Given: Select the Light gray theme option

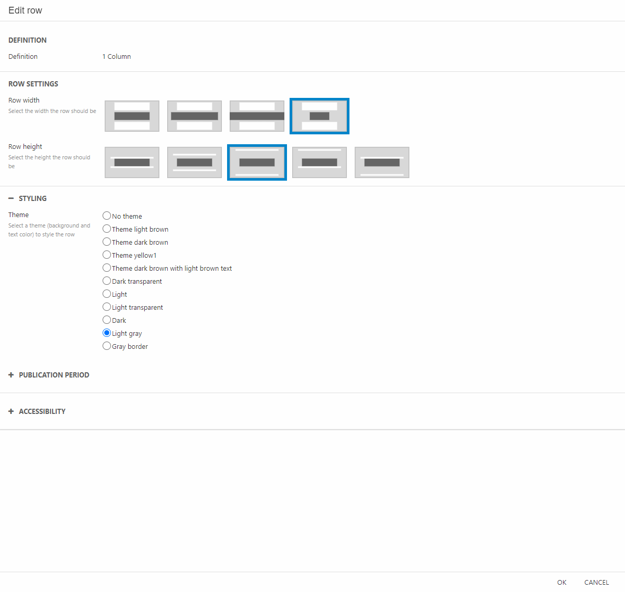Looking at the screenshot, I should click(107, 333).
